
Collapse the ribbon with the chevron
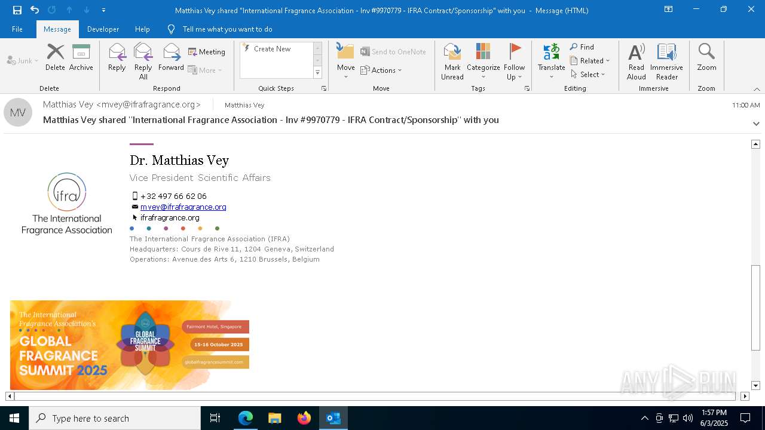(x=757, y=89)
